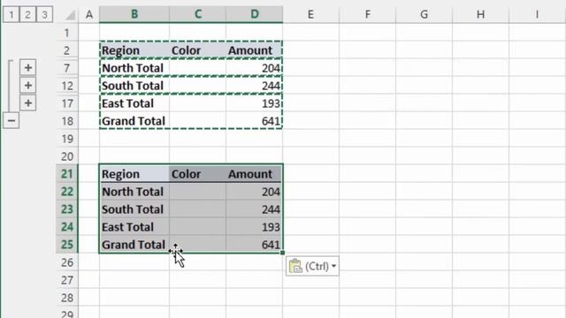The height and width of the screenshot is (318, 566).
Task: Click the 244 cell in row 12
Action: (255, 86)
